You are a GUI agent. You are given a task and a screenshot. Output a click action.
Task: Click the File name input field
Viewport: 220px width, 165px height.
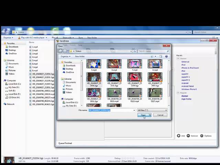111,110
